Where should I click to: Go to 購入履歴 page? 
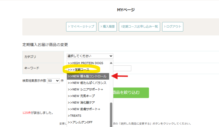(x=108, y=27)
